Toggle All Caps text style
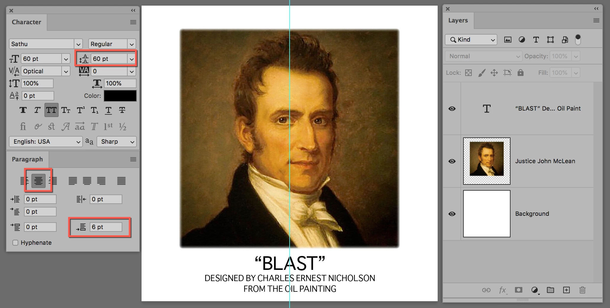The image size is (610, 308). click(51, 110)
